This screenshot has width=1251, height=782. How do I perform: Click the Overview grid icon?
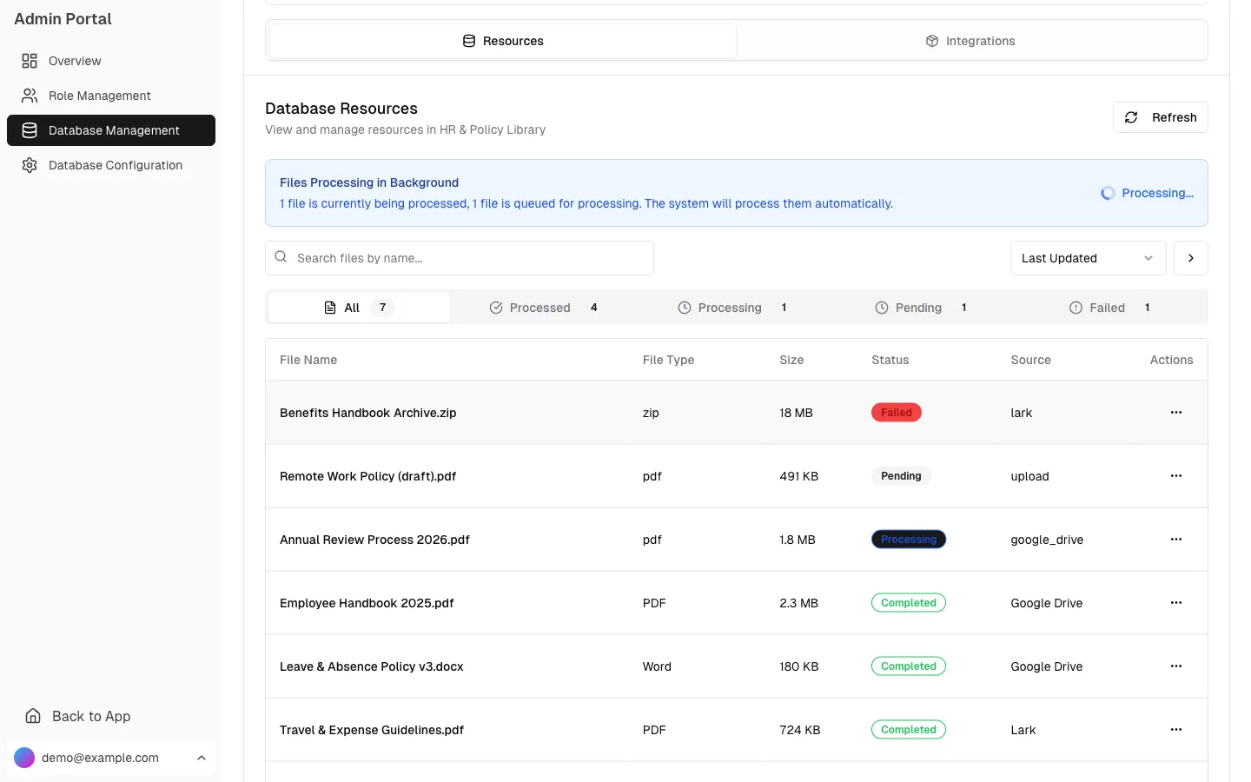pos(30,61)
